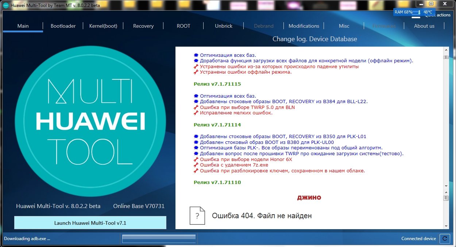Click 'Ошибка 404. Файл не найден' message
Image resolution: width=456 pixels, height=247 pixels.
click(262, 216)
